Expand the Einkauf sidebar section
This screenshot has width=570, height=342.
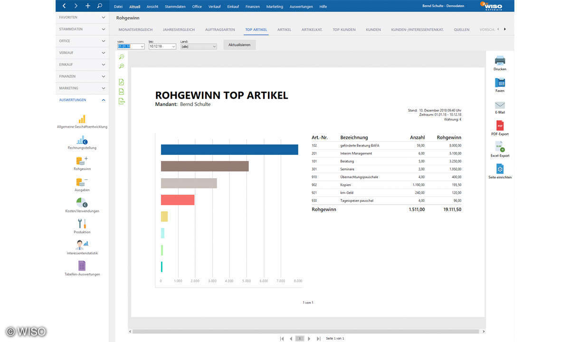(82, 65)
